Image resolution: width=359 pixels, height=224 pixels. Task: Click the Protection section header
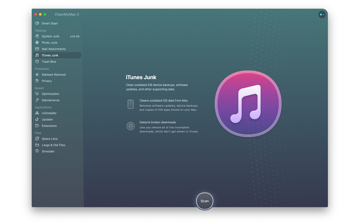pos(42,69)
